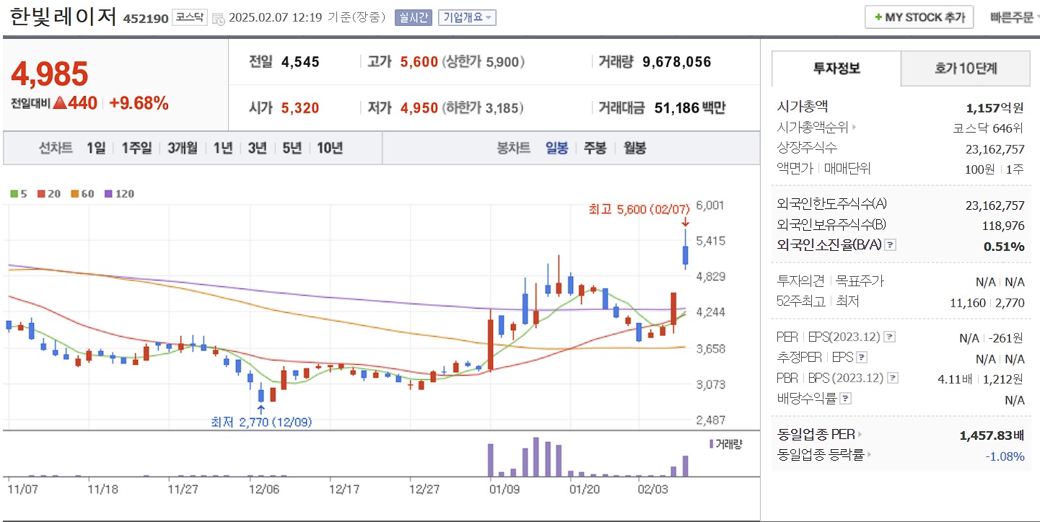The image size is (1040, 522).
Task: Click the red up-triangle change icon
Action: [x=59, y=104]
